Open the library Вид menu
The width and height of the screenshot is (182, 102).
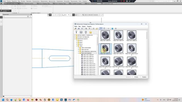[80, 26]
